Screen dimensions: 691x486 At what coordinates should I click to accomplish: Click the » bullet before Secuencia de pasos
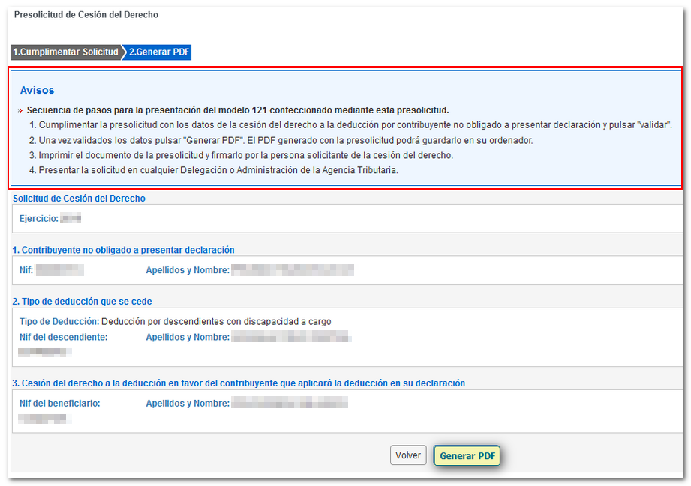pyautogui.click(x=20, y=110)
